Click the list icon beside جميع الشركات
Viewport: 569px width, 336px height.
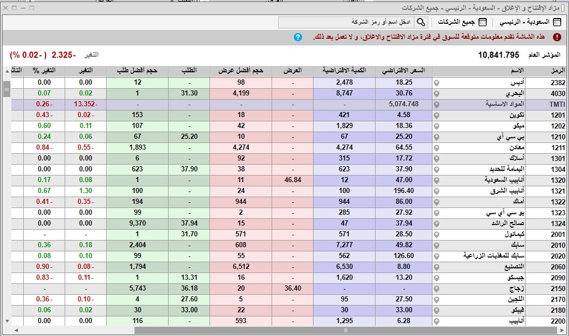(x=483, y=22)
